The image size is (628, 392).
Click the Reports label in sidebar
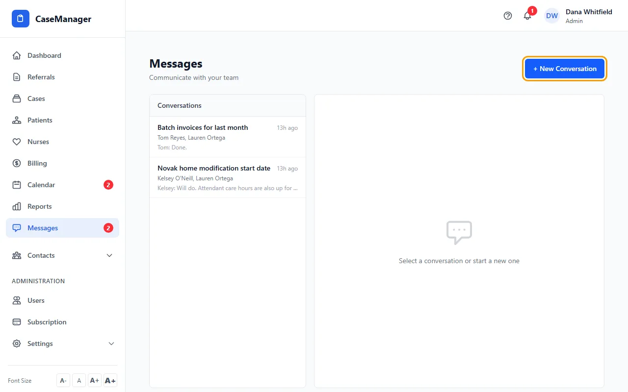click(x=39, y=206)
